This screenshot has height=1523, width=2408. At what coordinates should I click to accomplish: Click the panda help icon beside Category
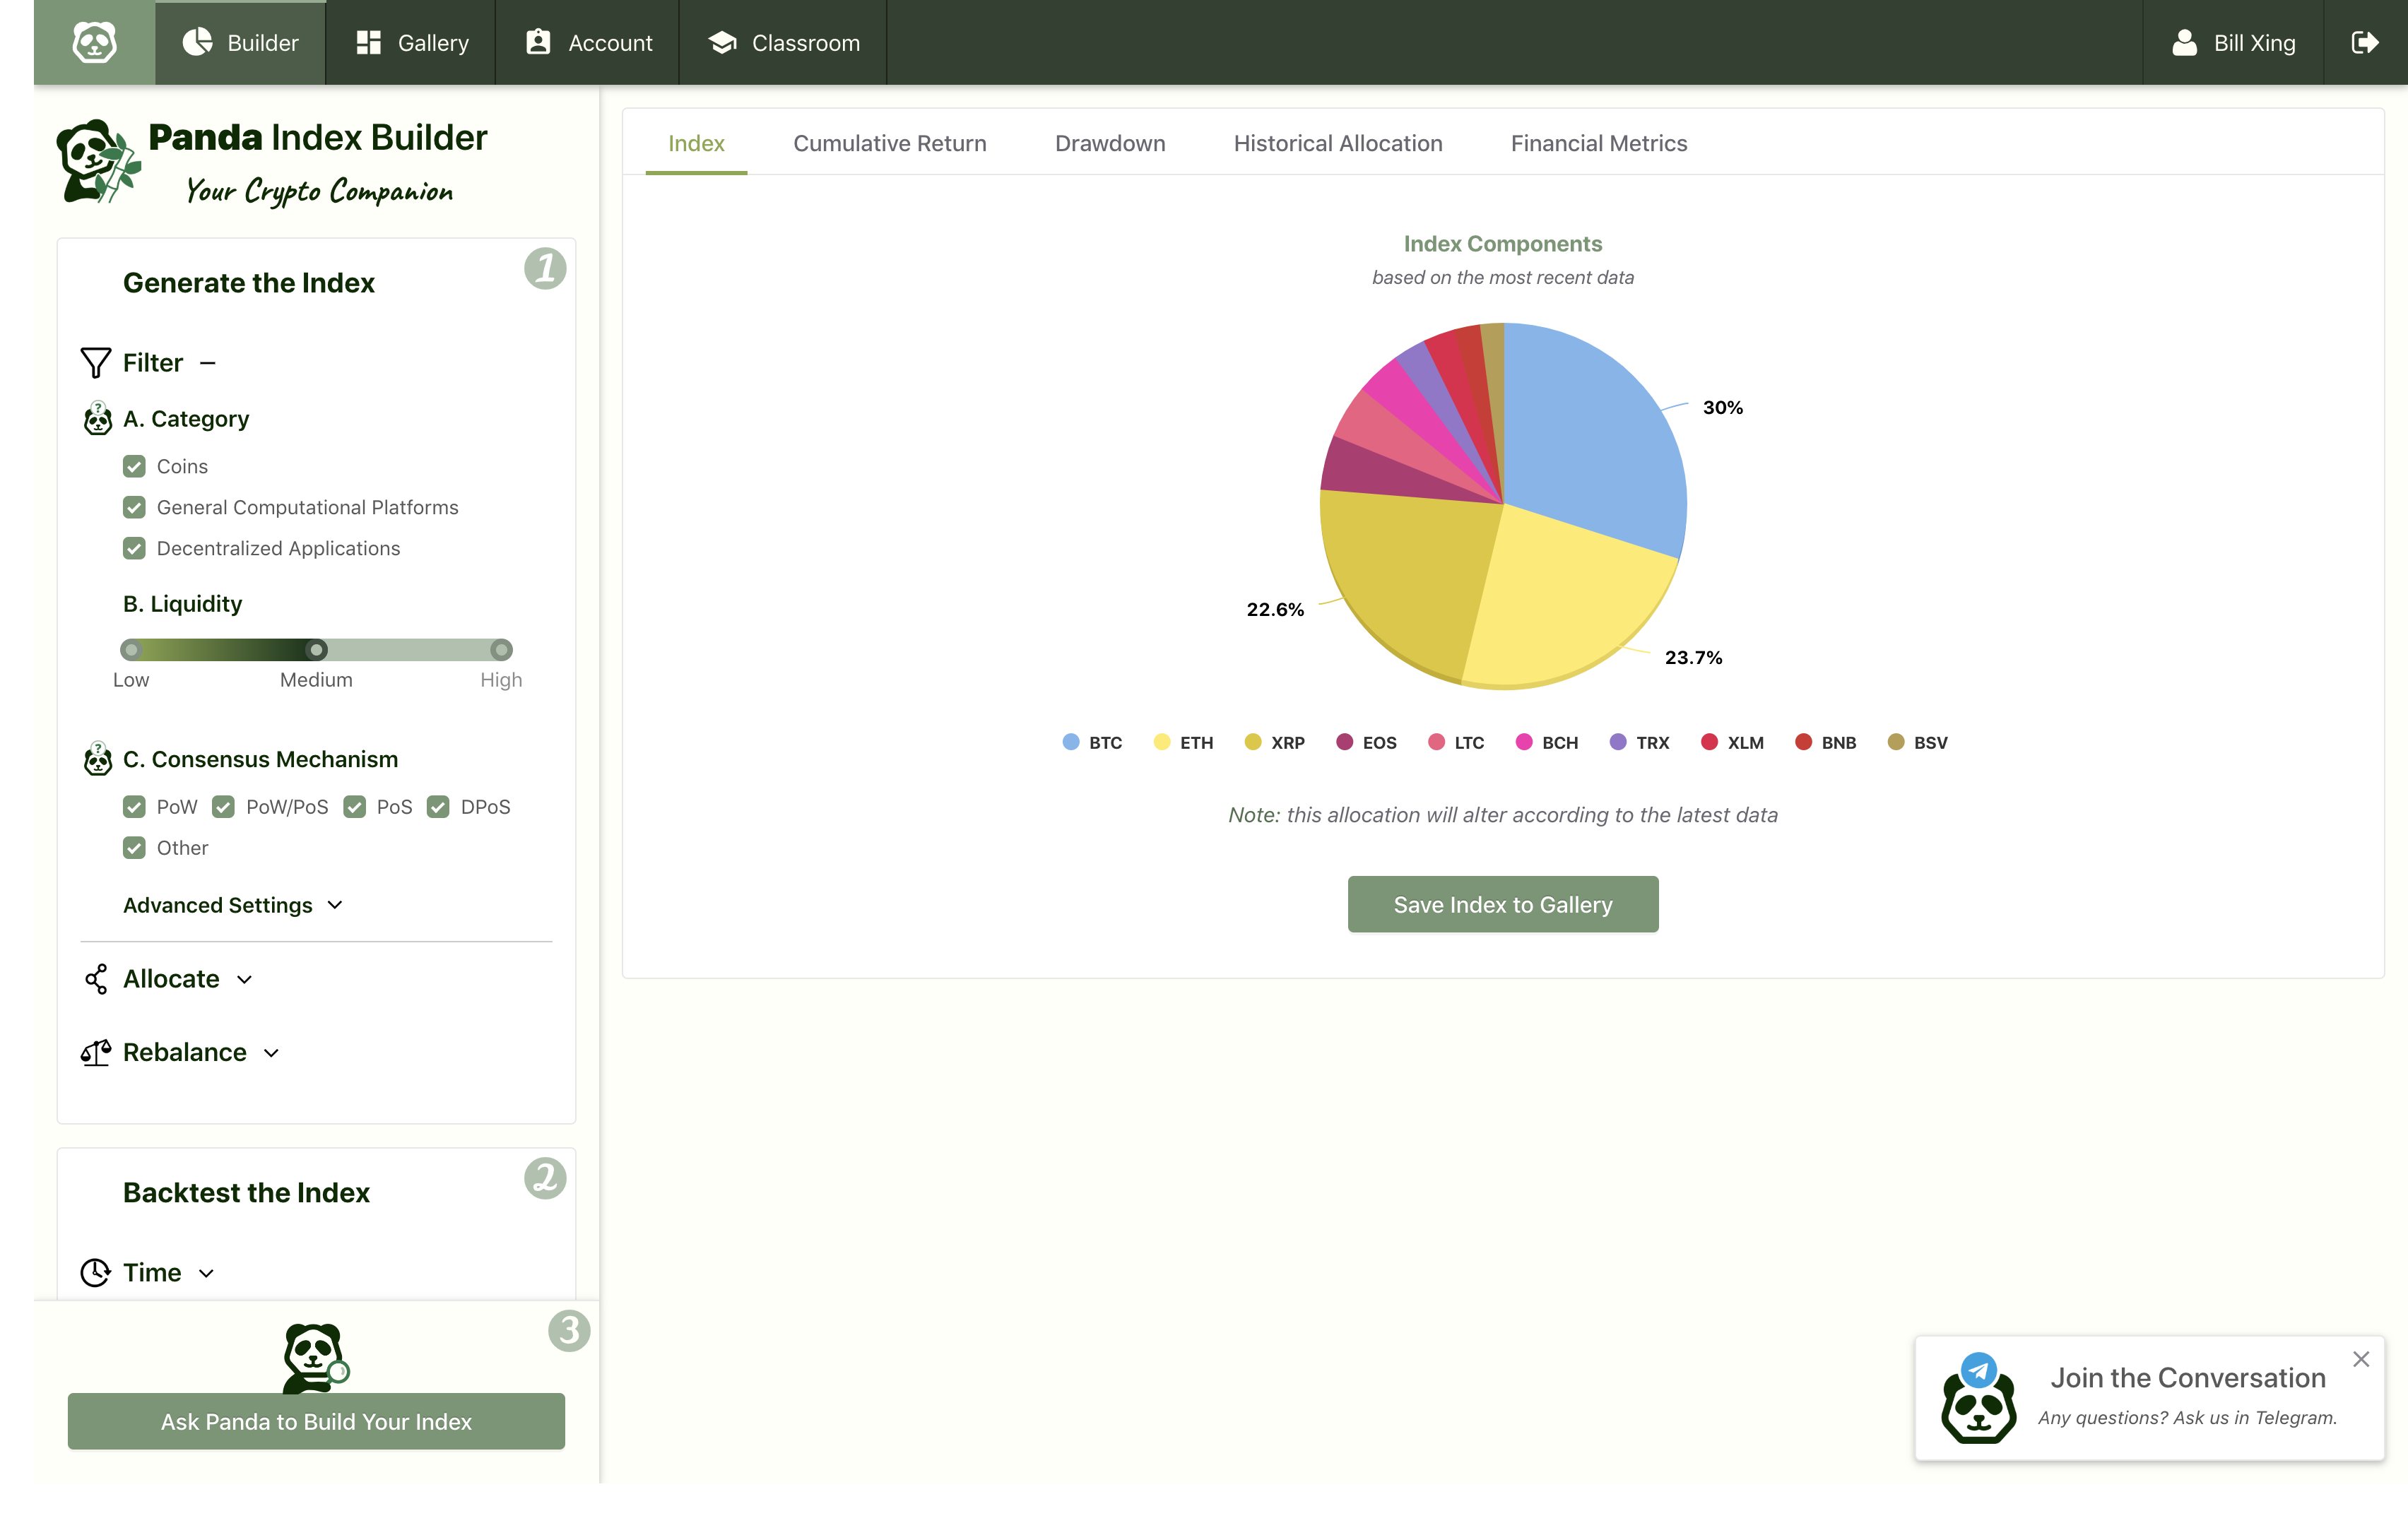click(97, 419)
